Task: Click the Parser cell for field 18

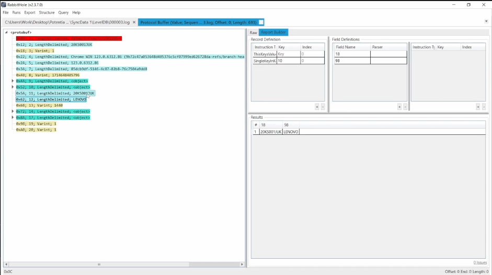Action: click(x=388, y=54)
